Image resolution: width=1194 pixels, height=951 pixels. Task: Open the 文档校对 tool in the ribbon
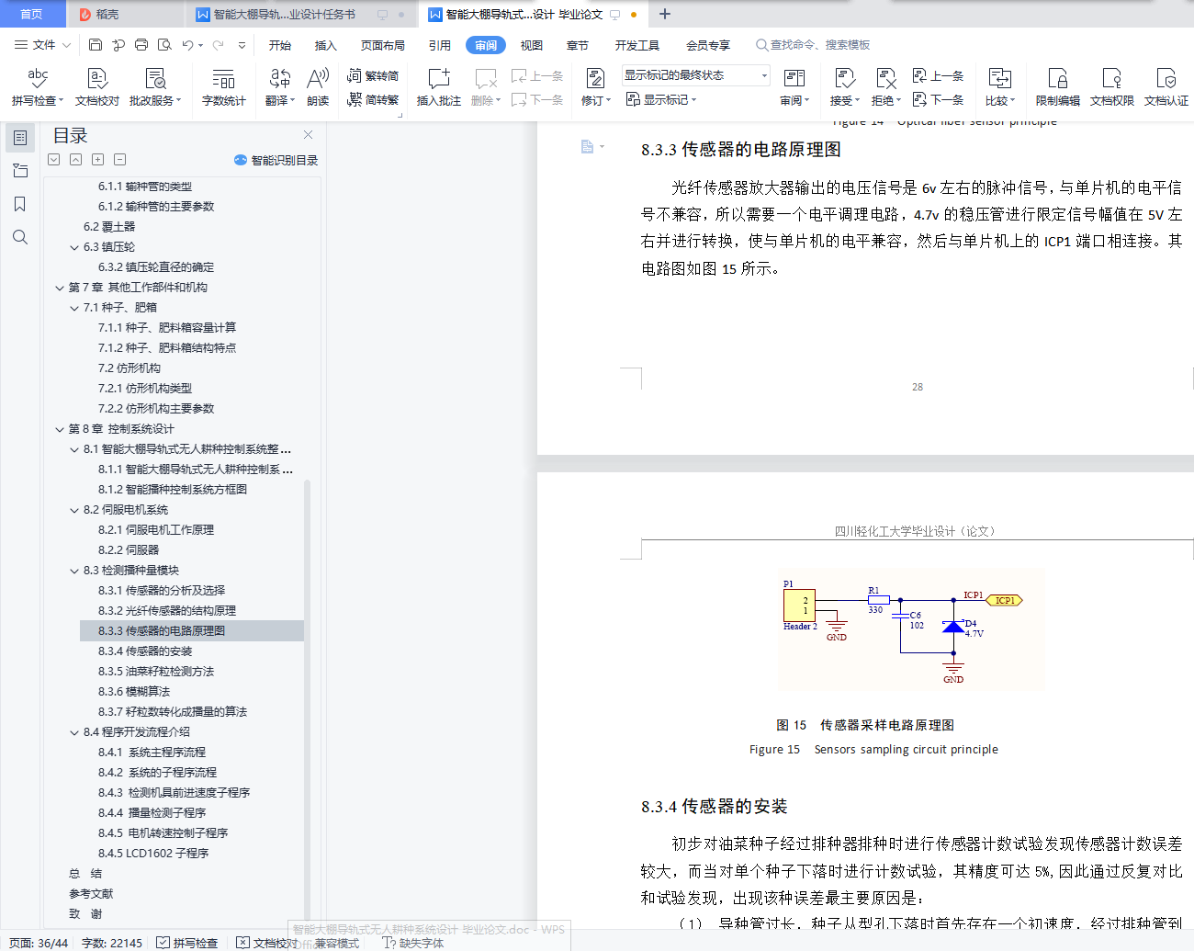96,86
